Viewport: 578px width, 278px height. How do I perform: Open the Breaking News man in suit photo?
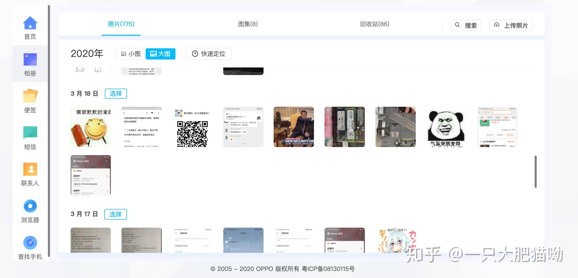coord(294,127)
